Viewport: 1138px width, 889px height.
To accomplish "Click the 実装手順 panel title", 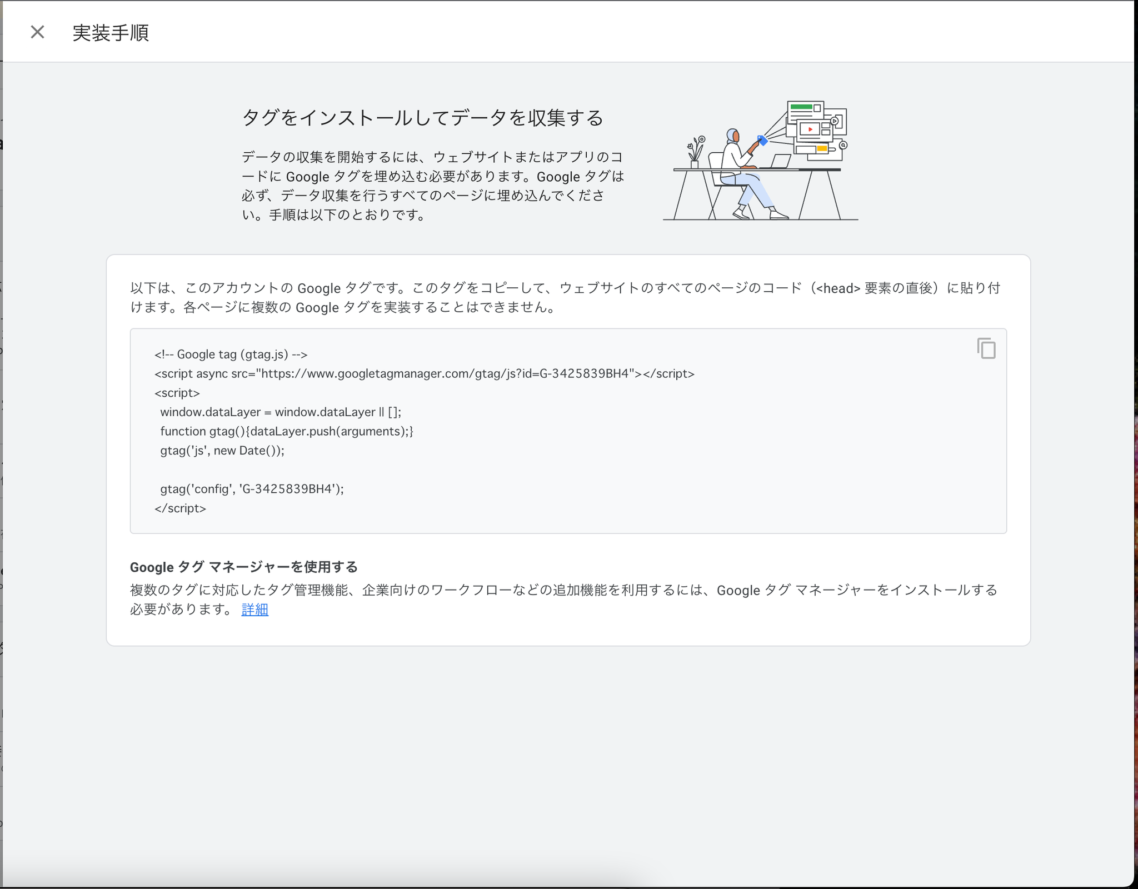I will pos(111,33).
